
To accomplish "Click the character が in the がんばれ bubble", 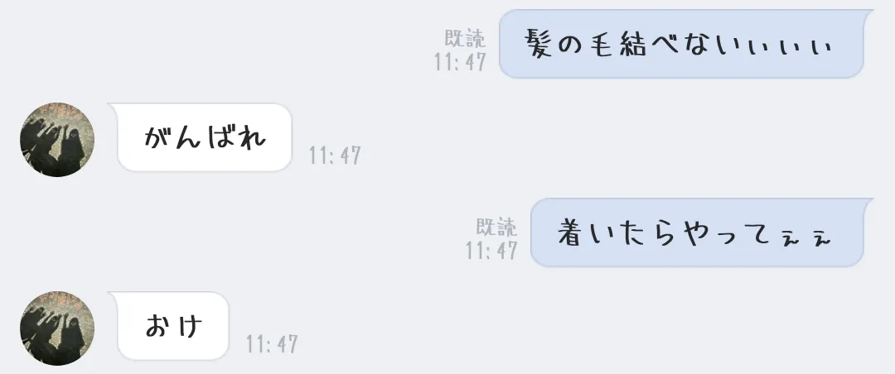I will (158, 137).
